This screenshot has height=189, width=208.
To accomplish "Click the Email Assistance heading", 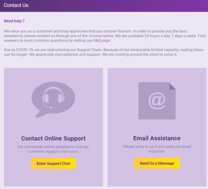I will click(x=157, y=138).
